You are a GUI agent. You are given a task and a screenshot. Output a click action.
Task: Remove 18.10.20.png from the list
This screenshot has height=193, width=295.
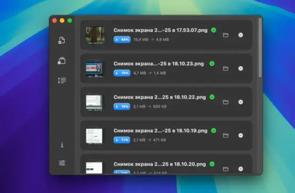pyautogui.click(x=240, y=169)
